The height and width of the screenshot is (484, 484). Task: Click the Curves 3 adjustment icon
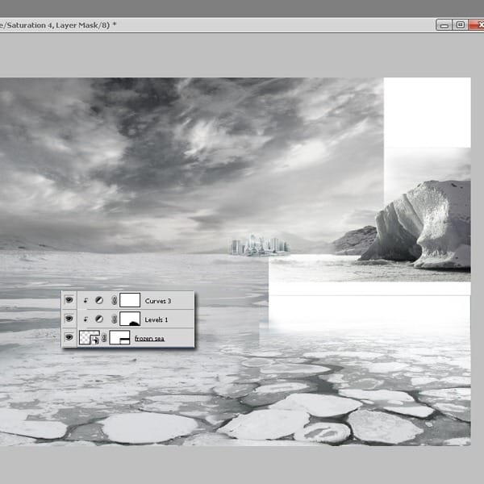[x=99, y=300]
